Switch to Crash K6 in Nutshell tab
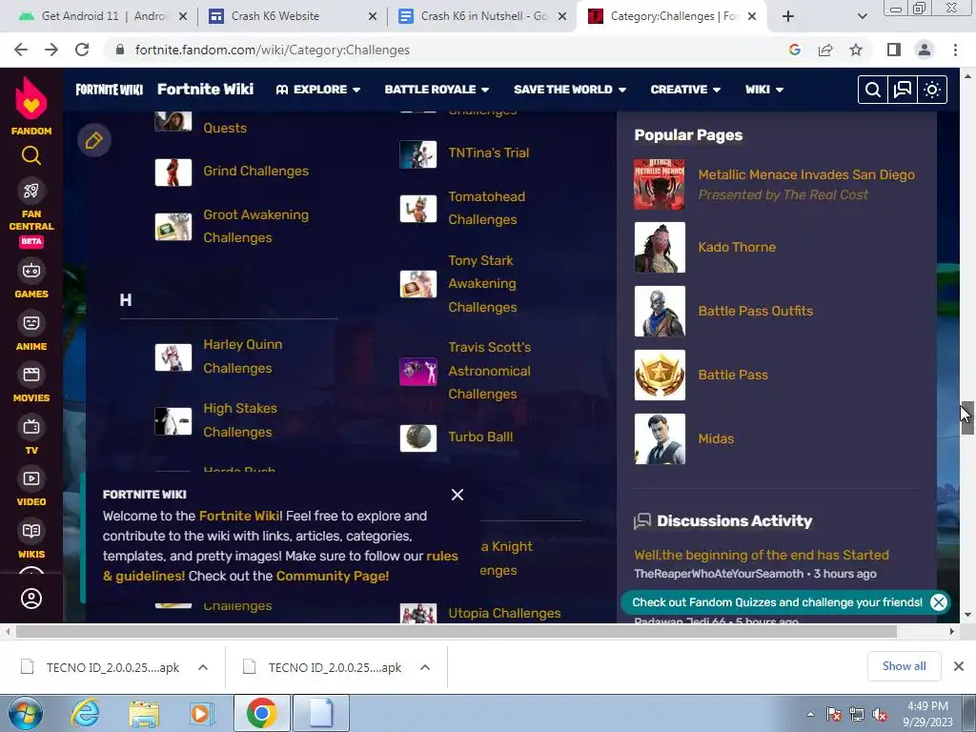 [x=482, y=16]
